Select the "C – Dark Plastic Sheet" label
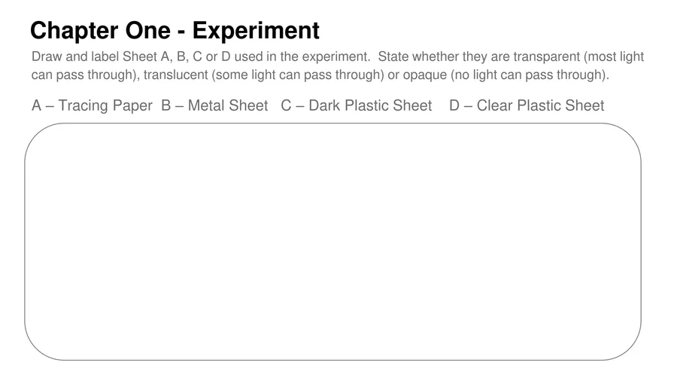 357,105
